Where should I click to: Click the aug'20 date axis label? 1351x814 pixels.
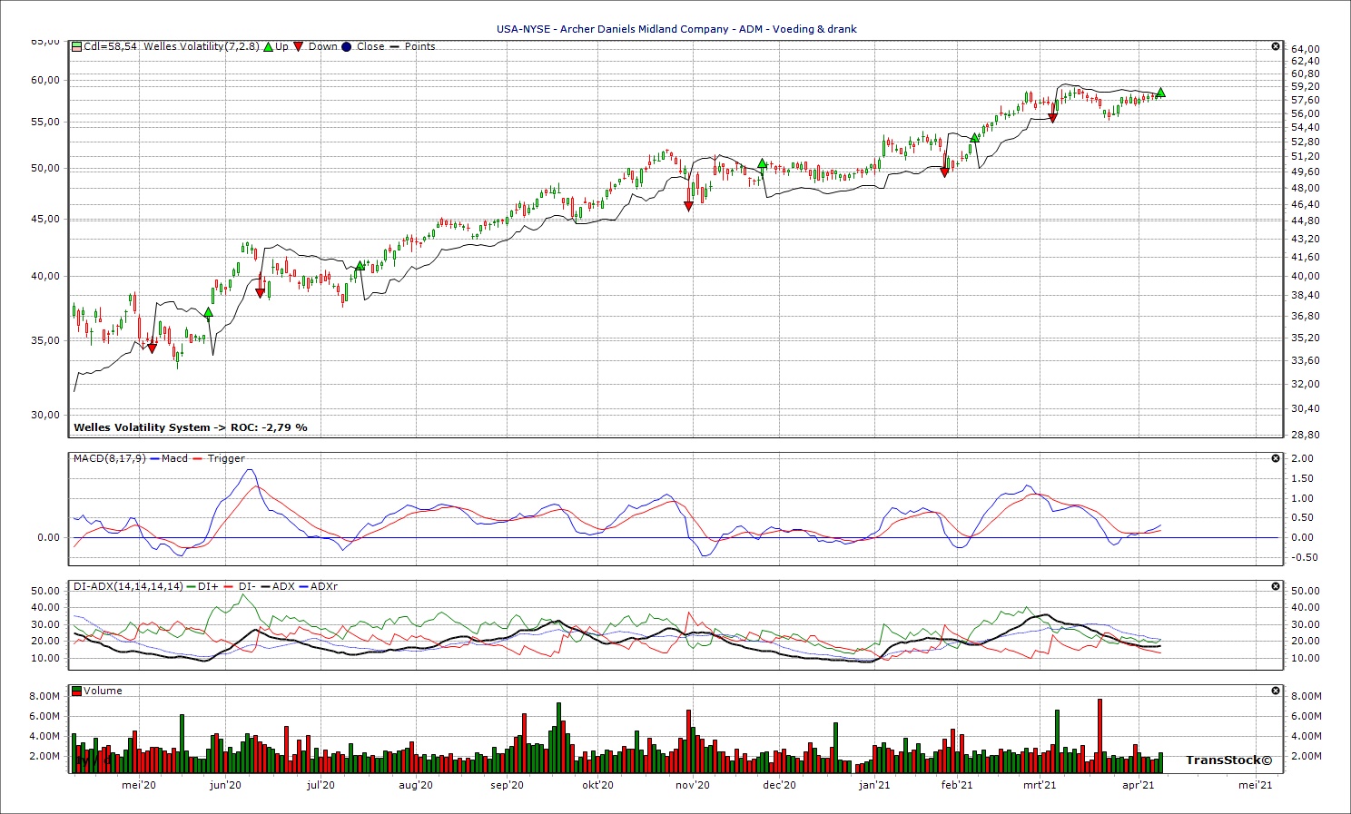pyautogui.click(x=416, y=785)
